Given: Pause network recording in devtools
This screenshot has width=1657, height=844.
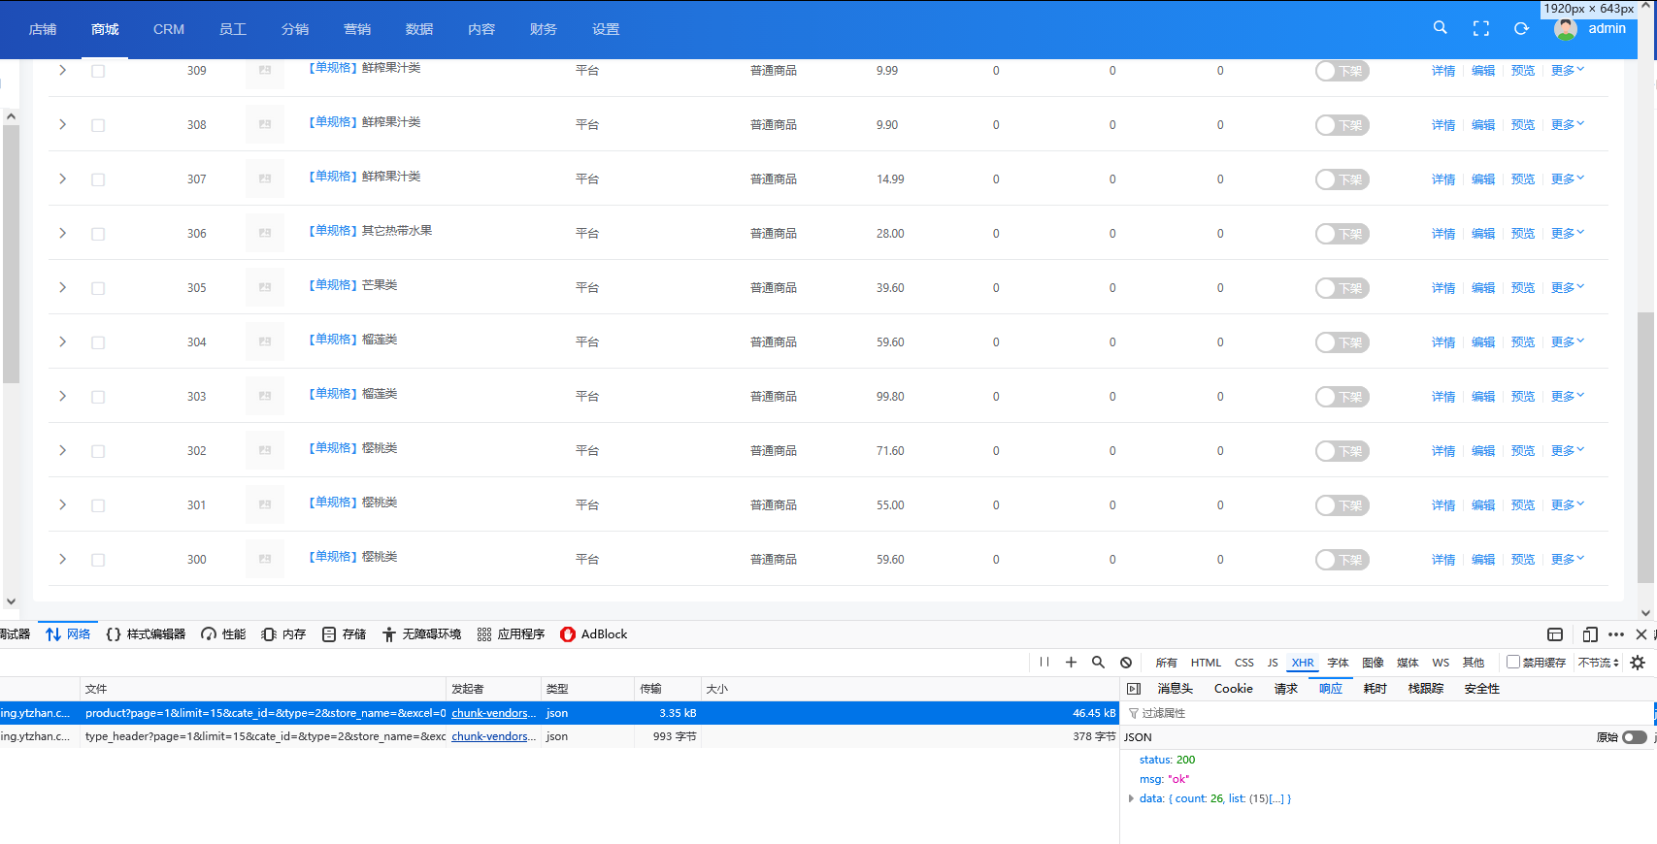Looking at the screenshot, I should 1044,663.
